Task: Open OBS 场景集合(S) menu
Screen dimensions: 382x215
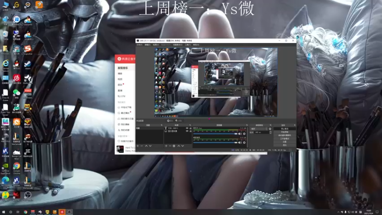Action: point(178,45)
